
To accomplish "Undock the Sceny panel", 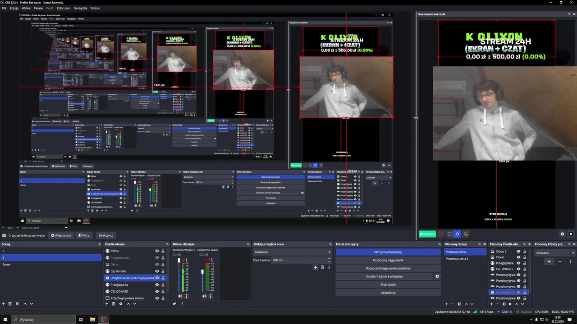I will pos(100,244).
